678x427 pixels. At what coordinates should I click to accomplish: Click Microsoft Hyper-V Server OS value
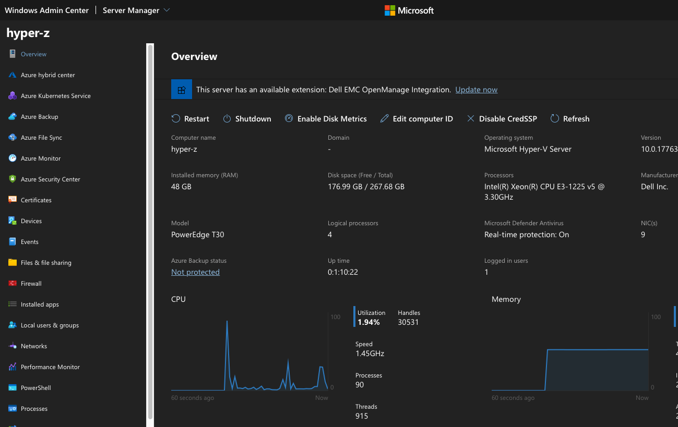528,149
